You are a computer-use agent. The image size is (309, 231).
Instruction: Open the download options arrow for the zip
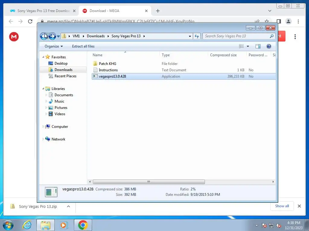click(68, 206)
